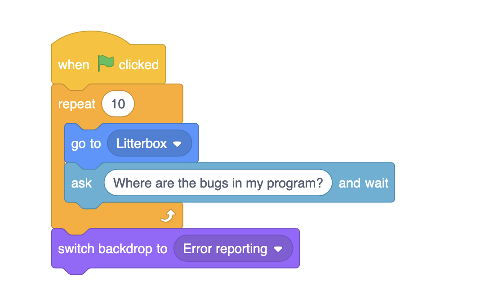The height and width of the screenshot is (304, 480).
Task: Focus the ask question text field
Action: [x=218, y=183]
